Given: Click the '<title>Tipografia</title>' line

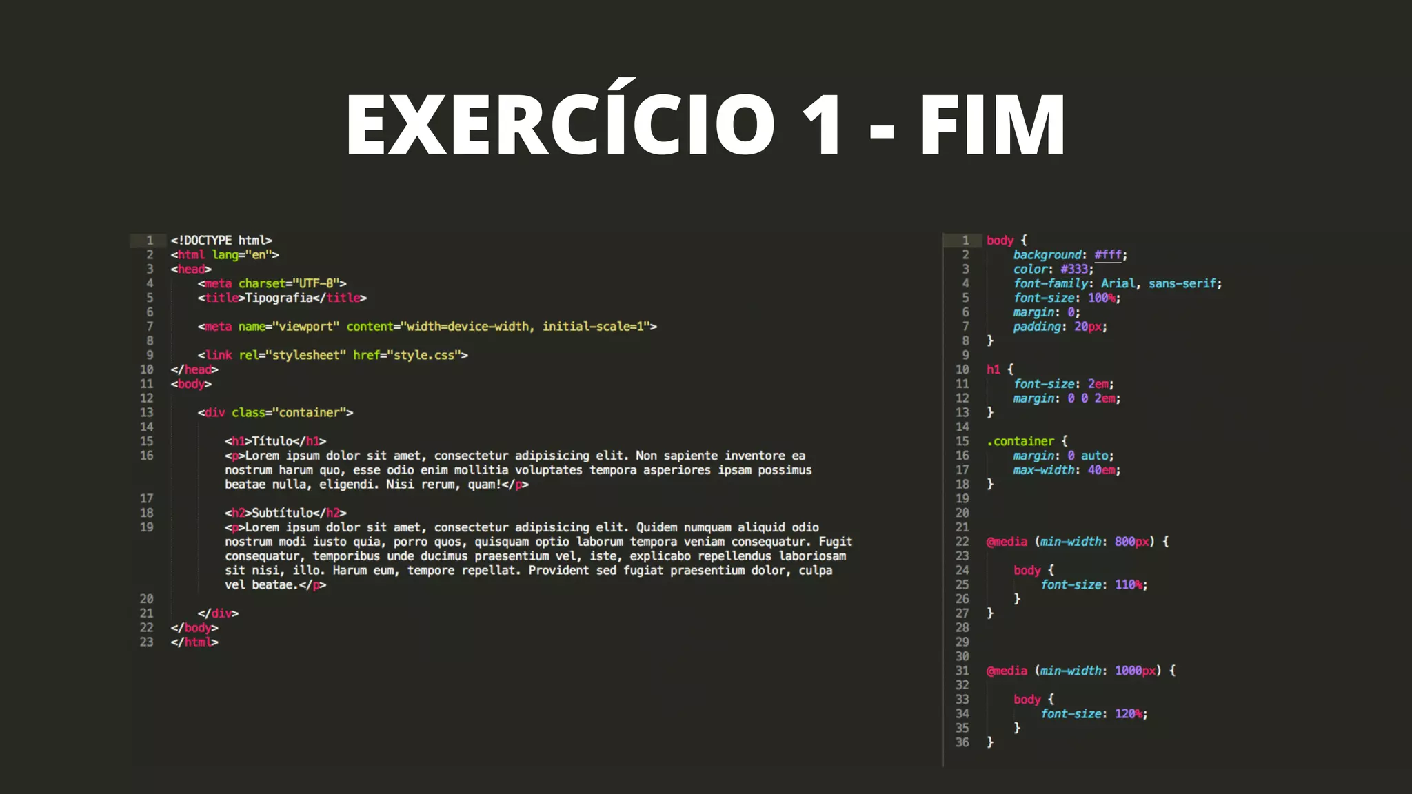Looking at the screenshot, I should (282, 298).
